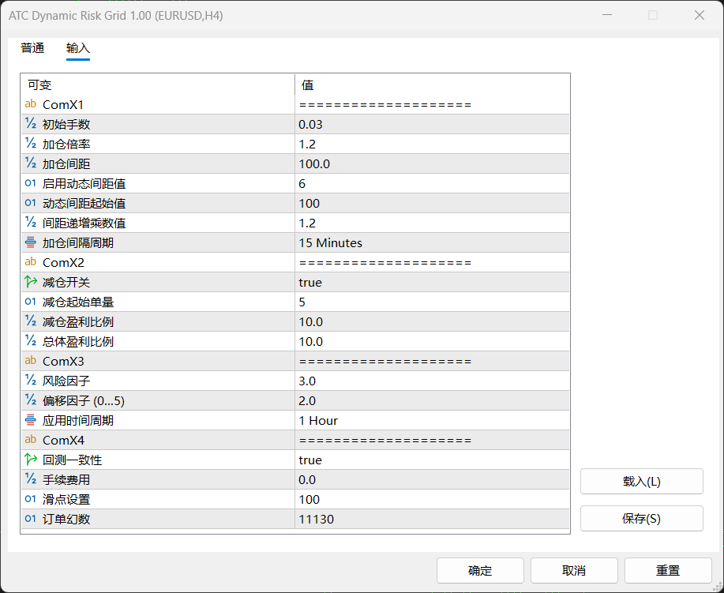Click the 滑点设置 parameter name
Screen dimensions: 724x593
point(66,499)
